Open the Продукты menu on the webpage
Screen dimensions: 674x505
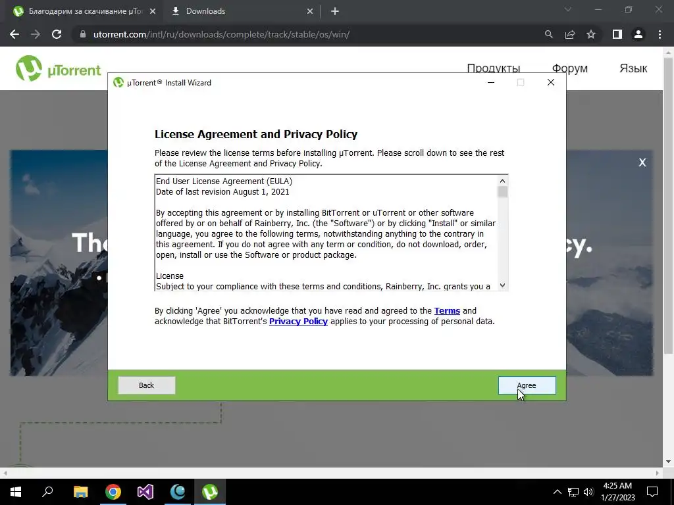click(494, 68)
